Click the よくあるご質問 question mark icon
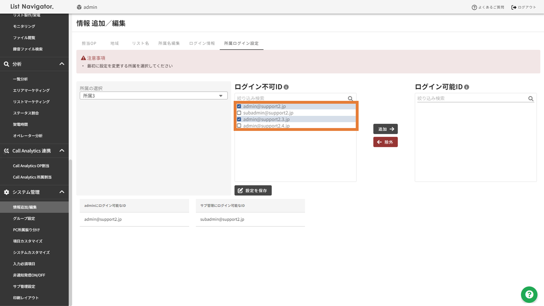 coord(474,7)
